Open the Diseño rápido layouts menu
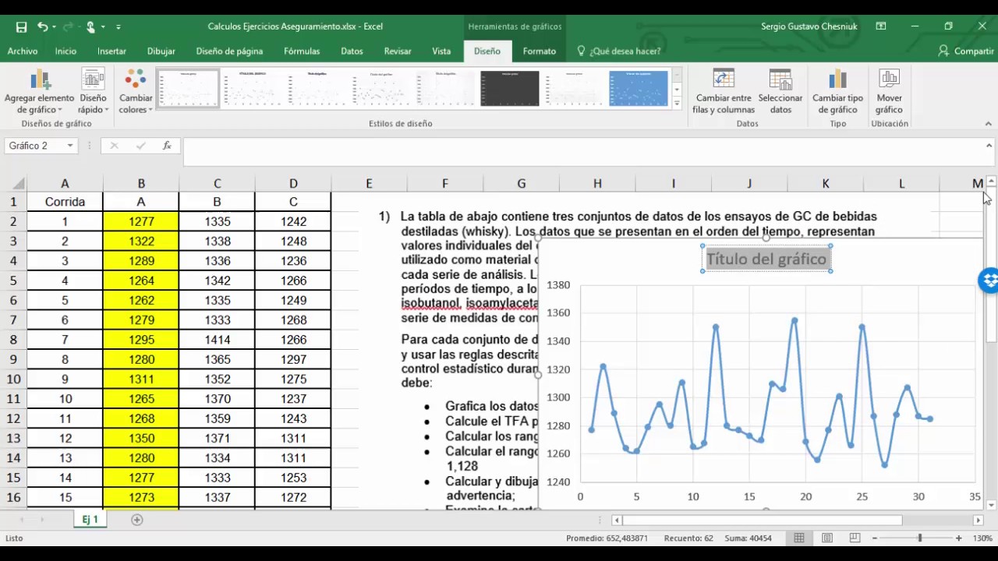The height and width of the screenshot is (561, 998). (93, 92)
